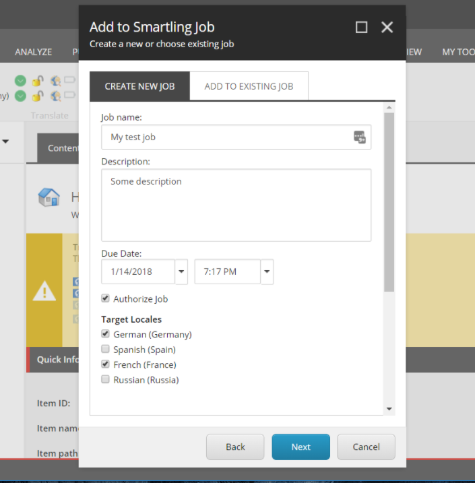Check Spanish (Spain) locale

pos(105,349)
